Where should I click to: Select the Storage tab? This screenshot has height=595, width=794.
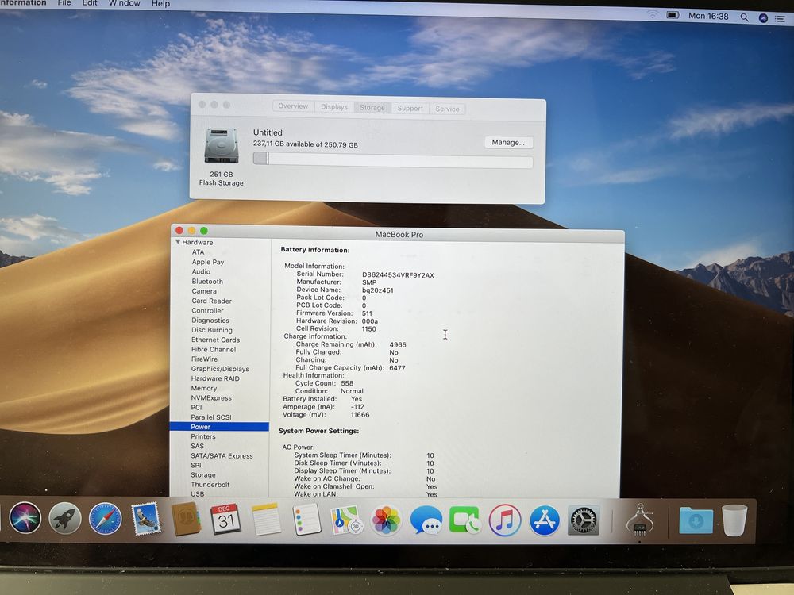(372, 107)
